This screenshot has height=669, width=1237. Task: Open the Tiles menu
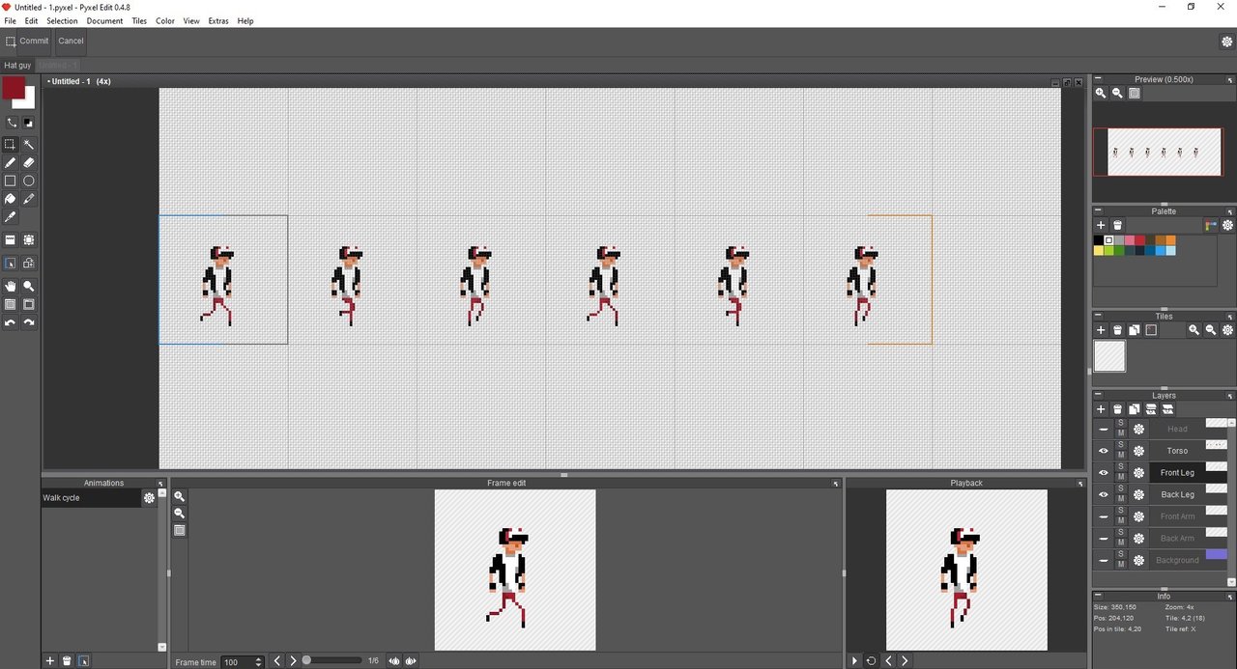pyautogui.click(x=139, y=20)
